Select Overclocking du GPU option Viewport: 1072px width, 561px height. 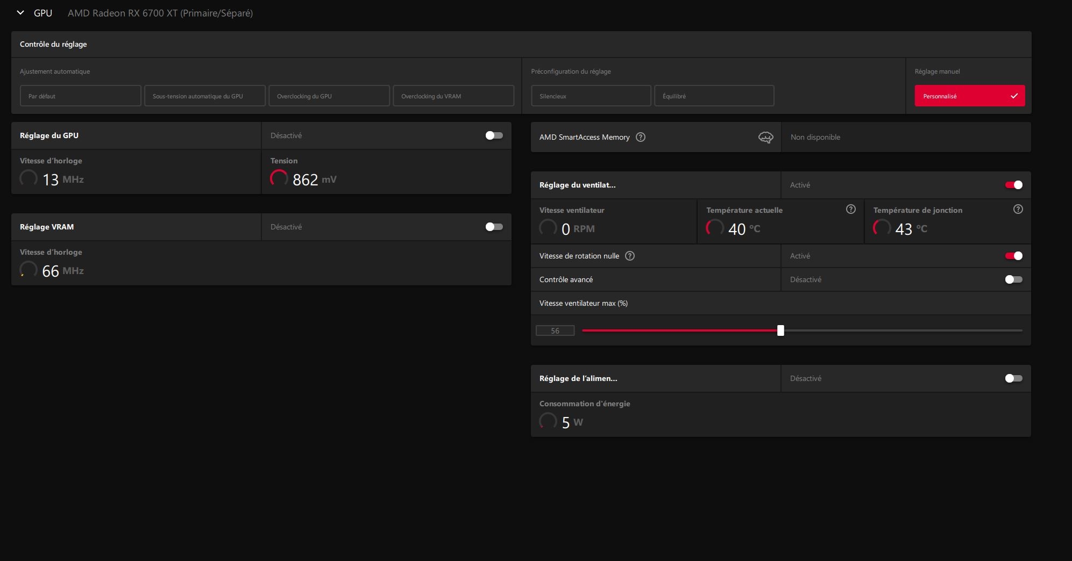click(329, 96)
